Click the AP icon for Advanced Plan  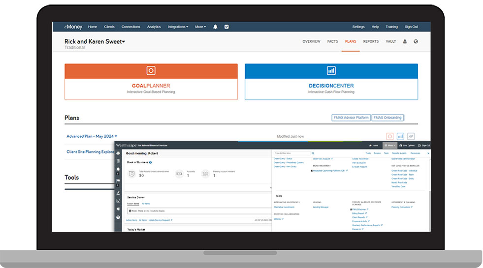tap(411, 136)
